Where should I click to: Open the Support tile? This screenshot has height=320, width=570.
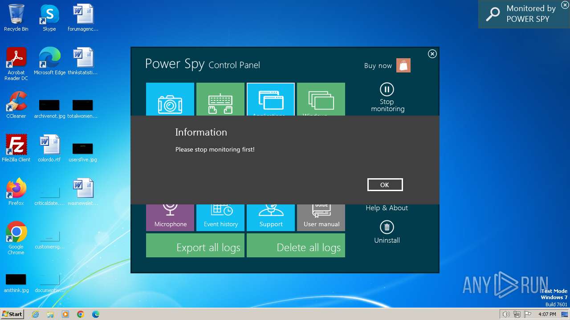tap(271, 218)
